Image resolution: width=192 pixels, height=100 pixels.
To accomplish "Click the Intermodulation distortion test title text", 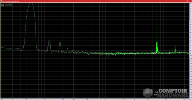I will pyautogui.click(x=9, y=1).
